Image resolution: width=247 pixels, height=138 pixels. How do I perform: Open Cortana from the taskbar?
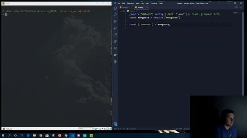point(15,135)
